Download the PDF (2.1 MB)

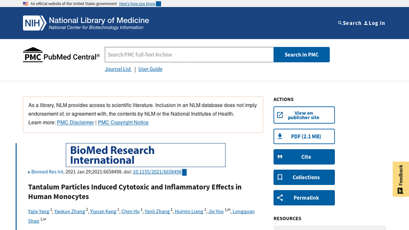(304, 136)
